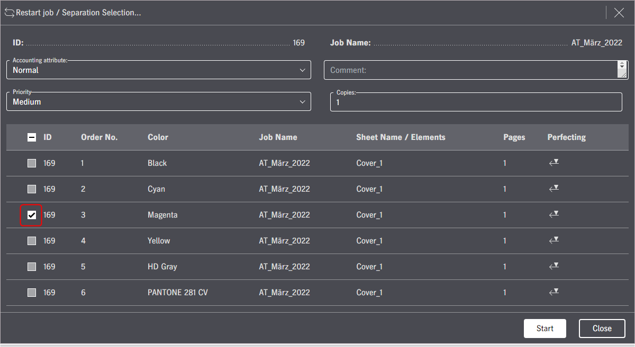
Task: Open the Perfecting option for HD Gray
Action: pos(554,266)
